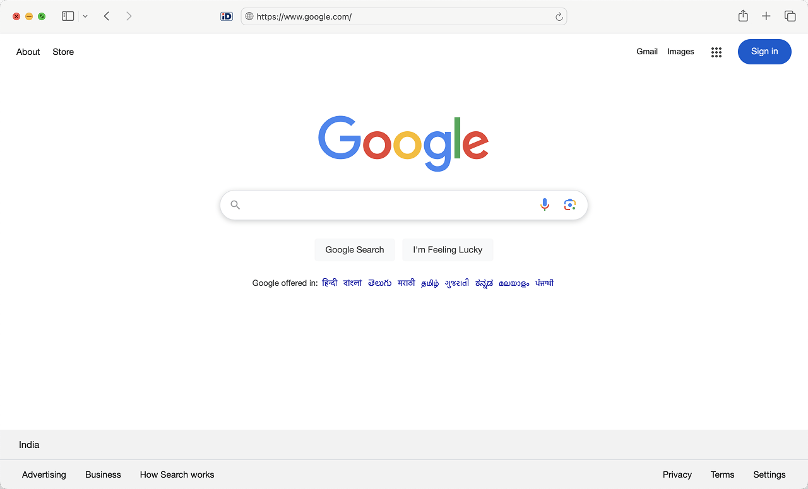808x489 pixels.
Task: Open Google Lens image search icon
Action: (570, 204)
